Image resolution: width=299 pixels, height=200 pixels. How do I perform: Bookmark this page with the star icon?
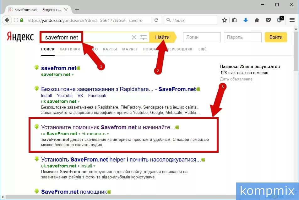(x=225, y=20)
